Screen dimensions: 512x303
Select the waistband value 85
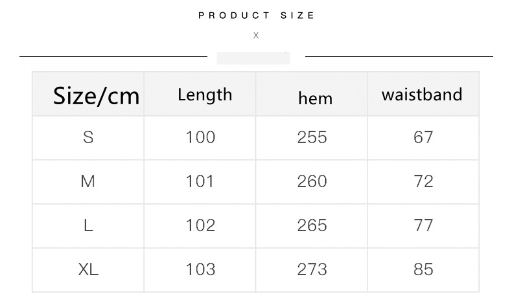(423, 269)
